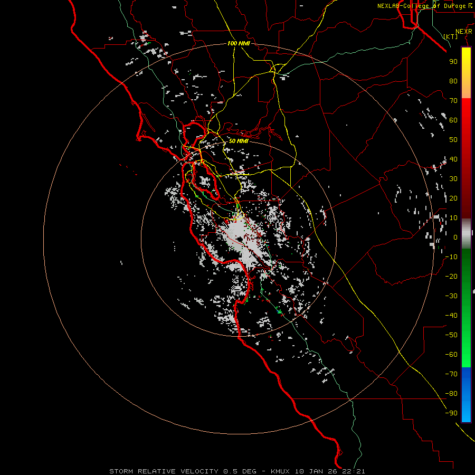Select the positive 70 value on velocity scale
This screenshot has height=475, width=475.
(x=453, y=101)
